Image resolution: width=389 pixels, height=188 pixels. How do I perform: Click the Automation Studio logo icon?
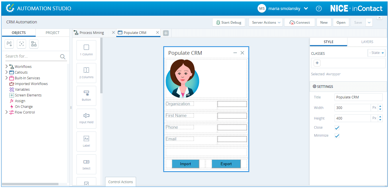tap(10, 8)
